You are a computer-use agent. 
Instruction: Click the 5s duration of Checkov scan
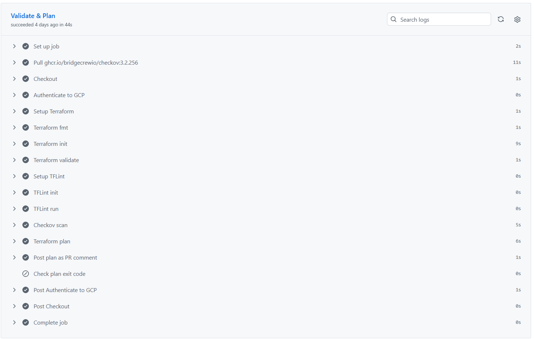(x=518, y=225)
